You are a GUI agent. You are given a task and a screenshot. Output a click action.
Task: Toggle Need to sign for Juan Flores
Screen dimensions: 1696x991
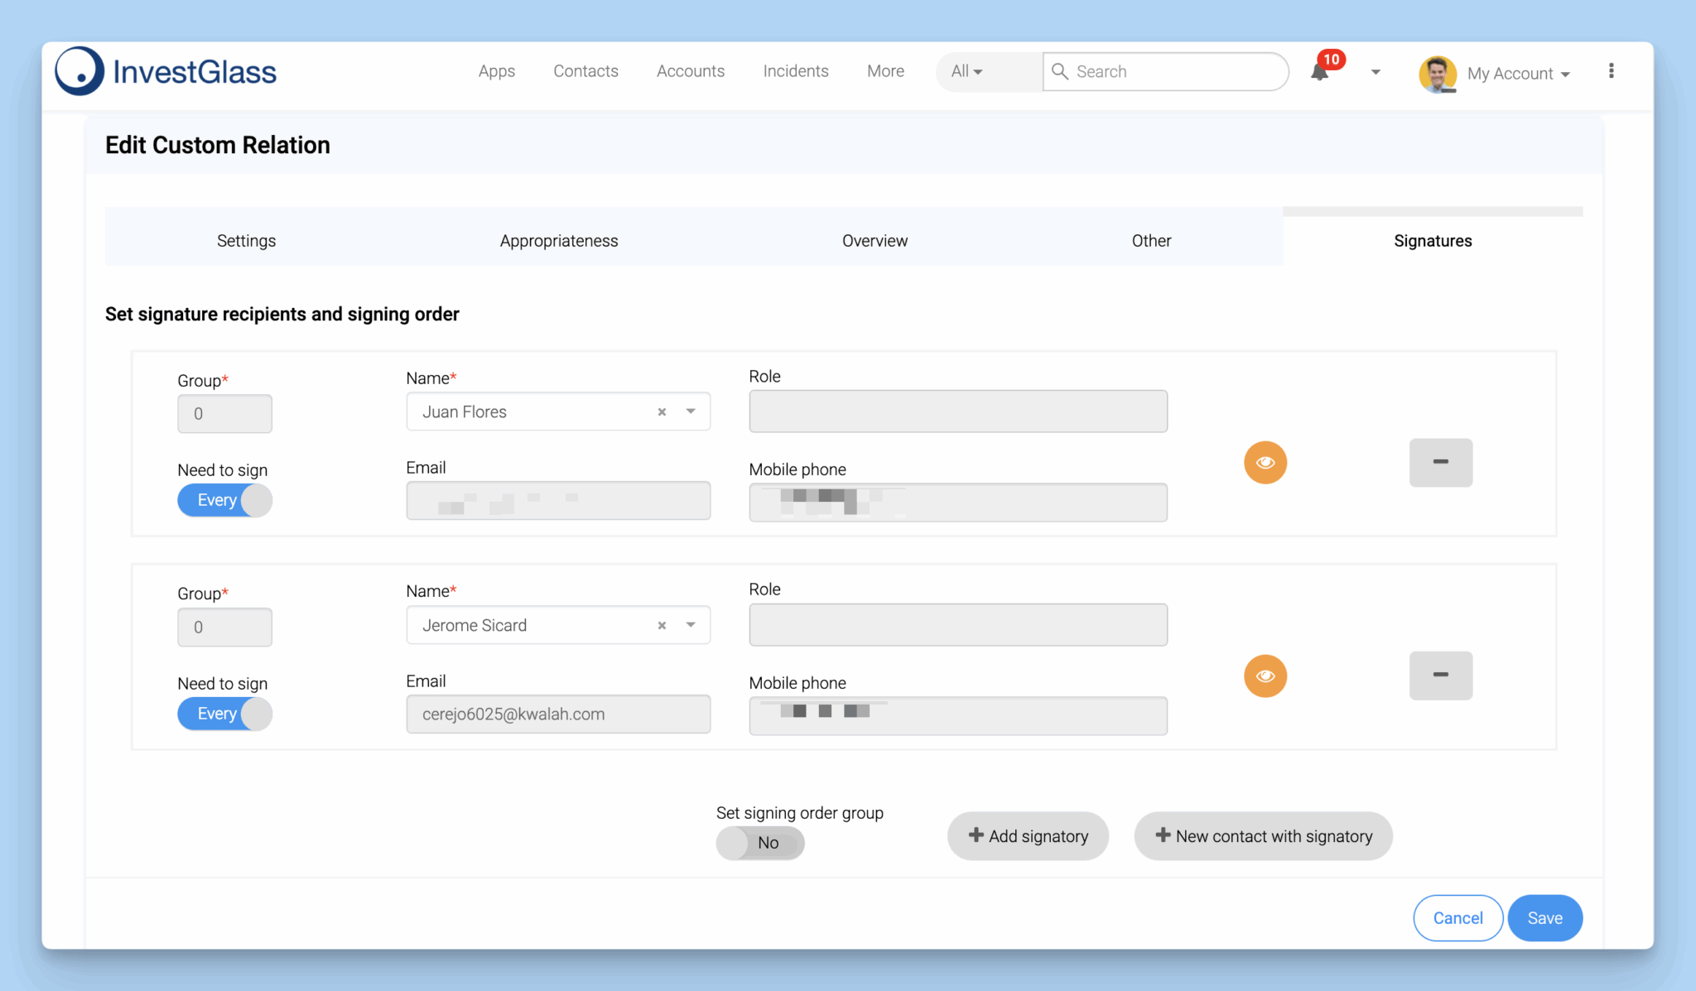coord(224,500)
